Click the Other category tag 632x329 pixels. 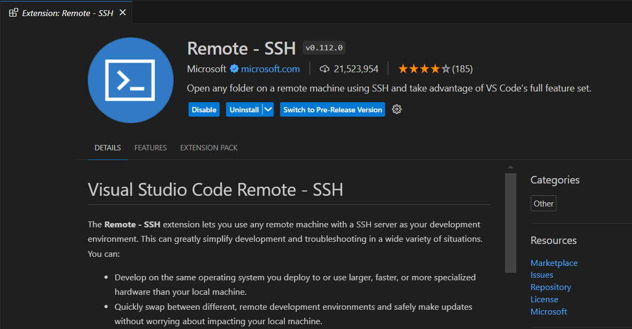coord(544,204)
